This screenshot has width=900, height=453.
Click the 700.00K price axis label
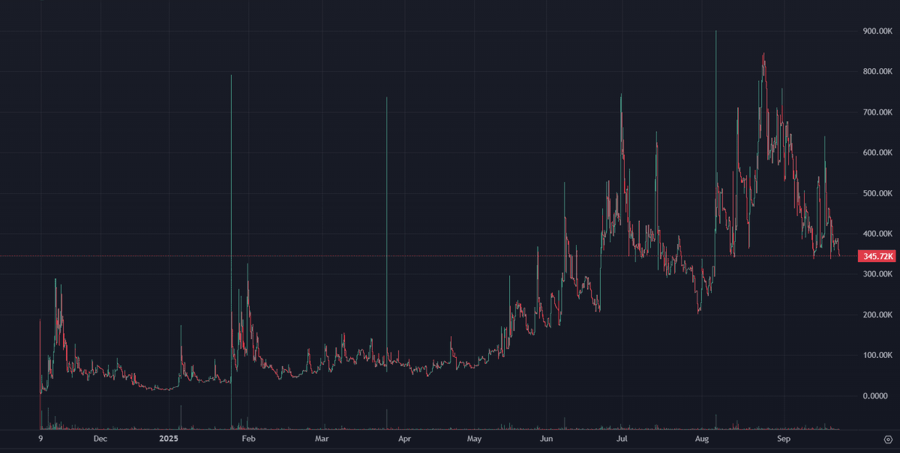(877, 112)
